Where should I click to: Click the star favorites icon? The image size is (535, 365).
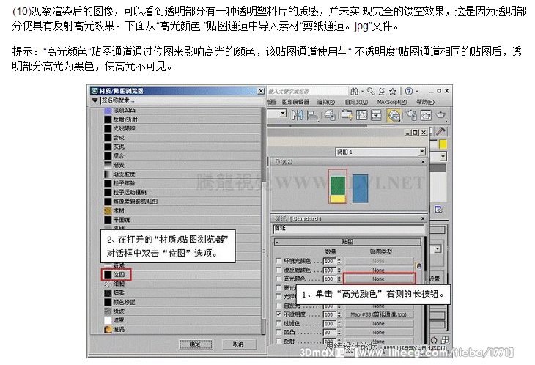pos(393,91)
